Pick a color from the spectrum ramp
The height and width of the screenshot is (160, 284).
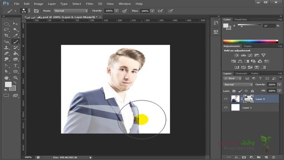[x=250, y=41]
